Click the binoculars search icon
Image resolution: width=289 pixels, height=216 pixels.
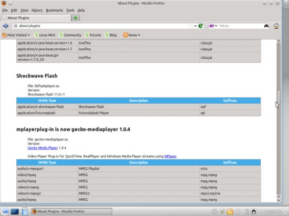[266, 26]
